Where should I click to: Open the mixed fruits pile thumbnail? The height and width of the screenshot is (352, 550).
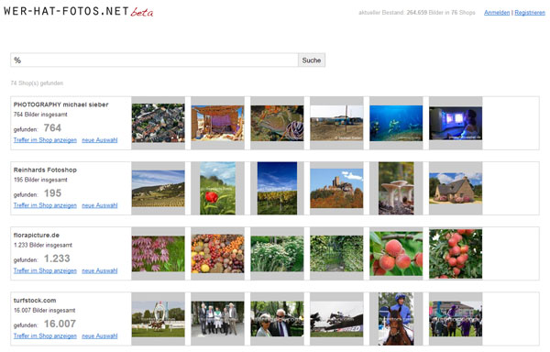(217, 254)
